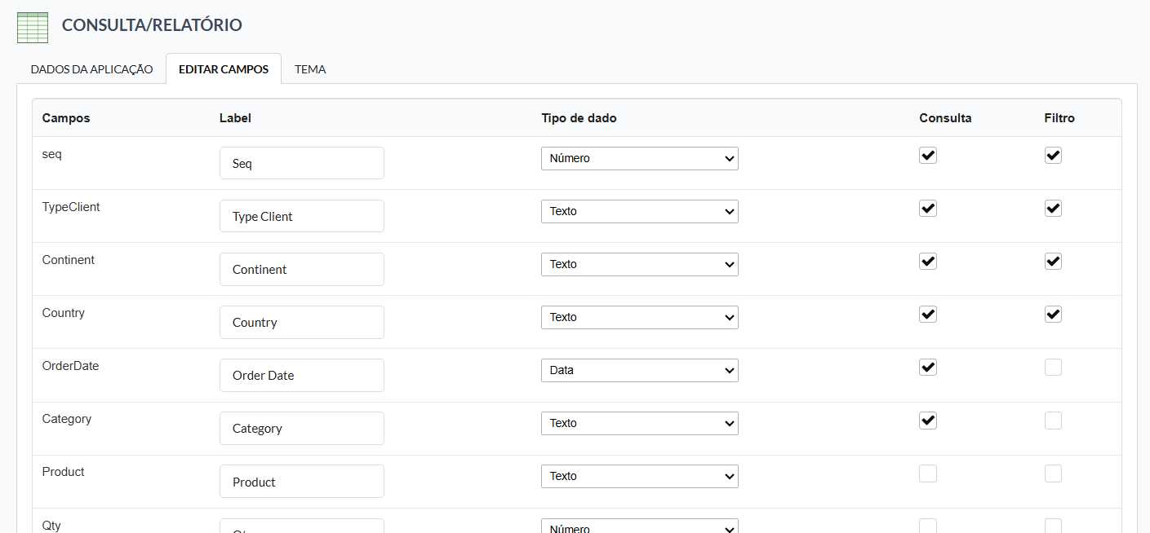1150x533 pixels.
Task: Check the Consulta checkbox for Product
Action: (x=928, y=474)
